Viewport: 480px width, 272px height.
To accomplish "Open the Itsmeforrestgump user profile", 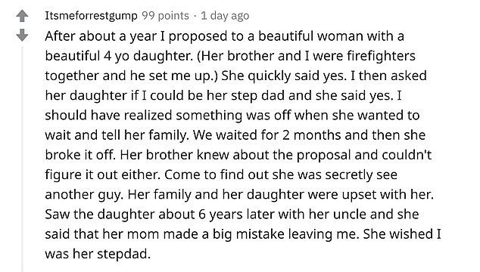I will coord(91,16).
